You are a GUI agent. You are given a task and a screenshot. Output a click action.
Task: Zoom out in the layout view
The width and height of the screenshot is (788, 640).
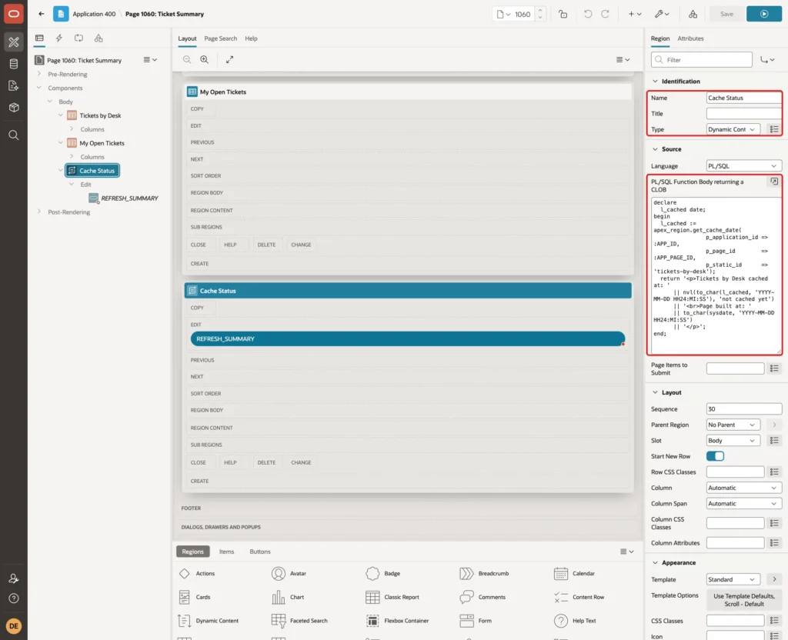[x=187, y=59]
